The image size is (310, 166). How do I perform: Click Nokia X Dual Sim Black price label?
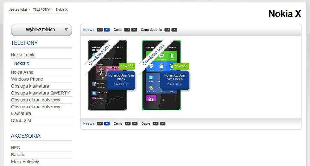121,80
